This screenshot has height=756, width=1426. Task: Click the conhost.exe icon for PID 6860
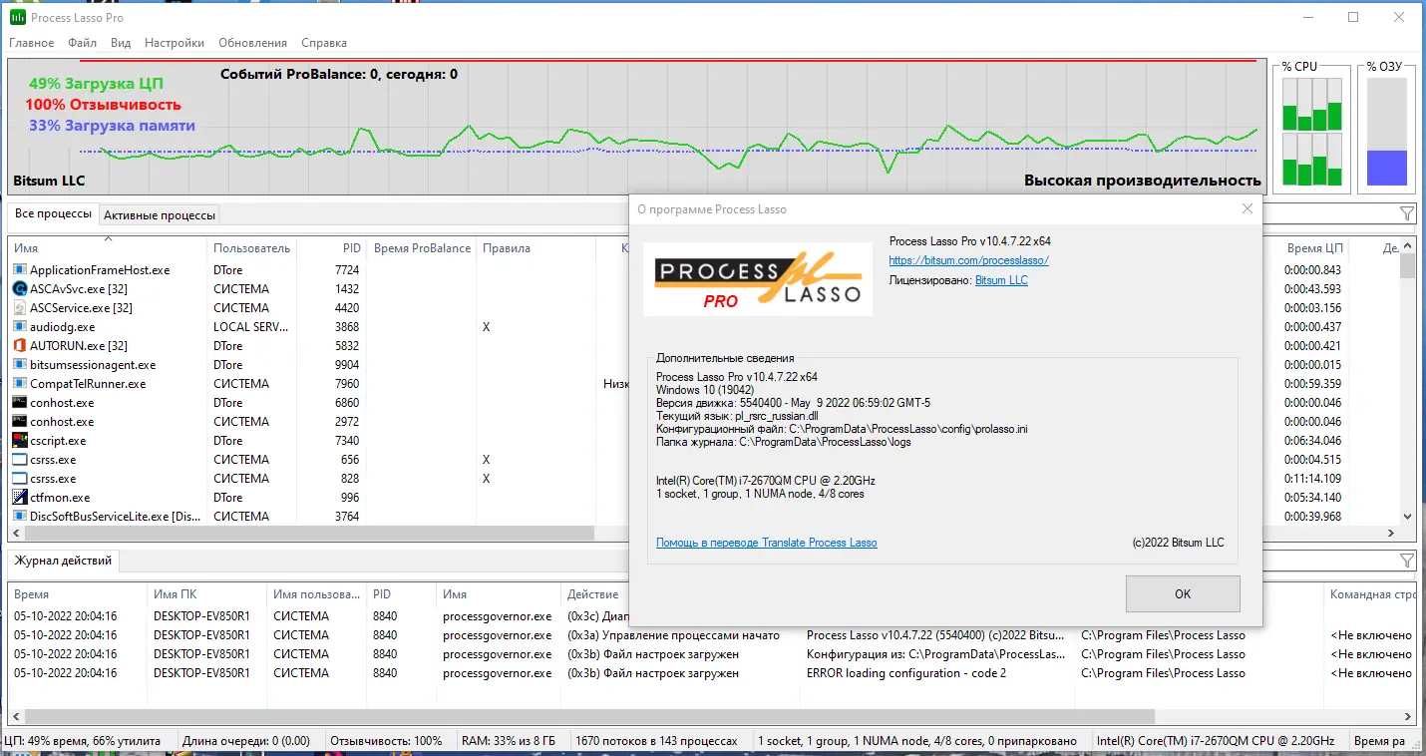click(x=19, y=402)
